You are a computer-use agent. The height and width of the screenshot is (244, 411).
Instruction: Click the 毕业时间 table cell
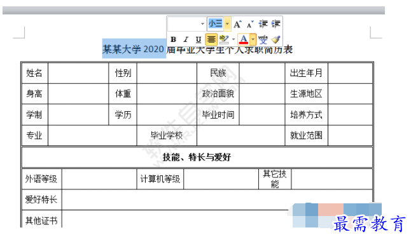(x=218, y=114)
